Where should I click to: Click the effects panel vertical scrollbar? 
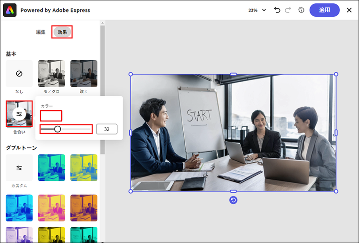[x=102, y=96]
